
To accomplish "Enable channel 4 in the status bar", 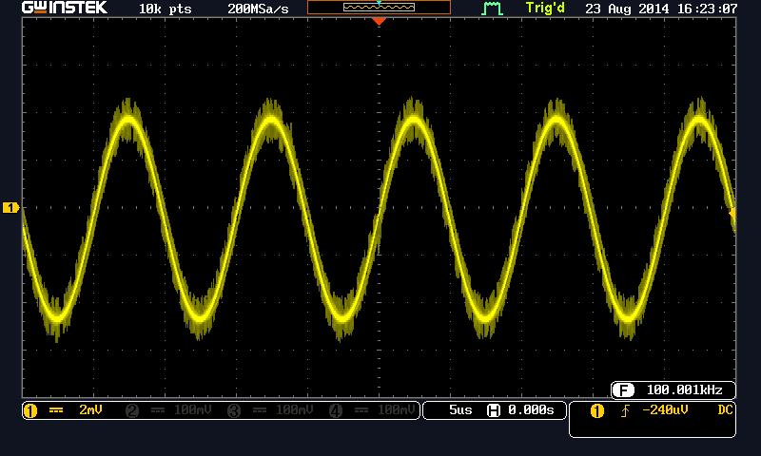I will pyautogui.click(x=372, y=410).
